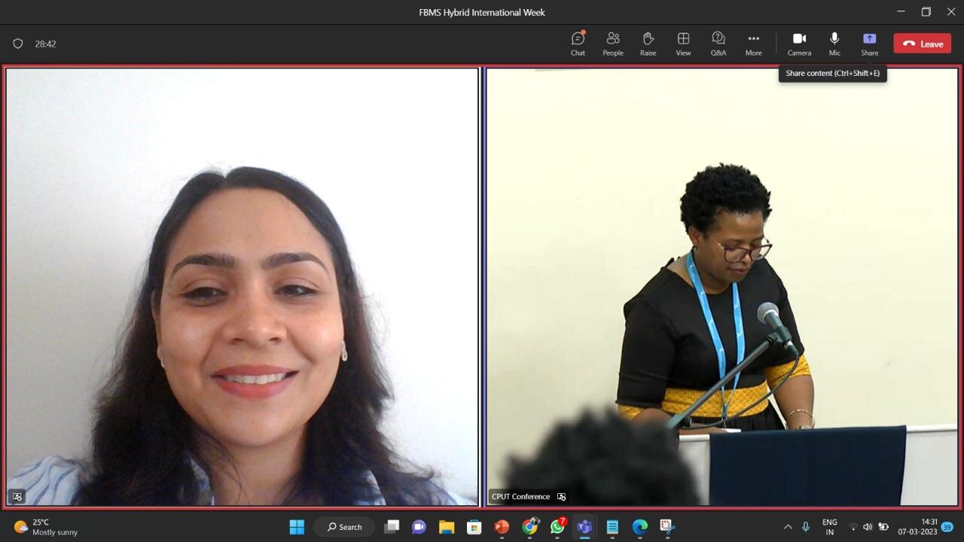Leave the meeting with the red button
Screen dimensions: 964x542
click(x=923, y=44)
